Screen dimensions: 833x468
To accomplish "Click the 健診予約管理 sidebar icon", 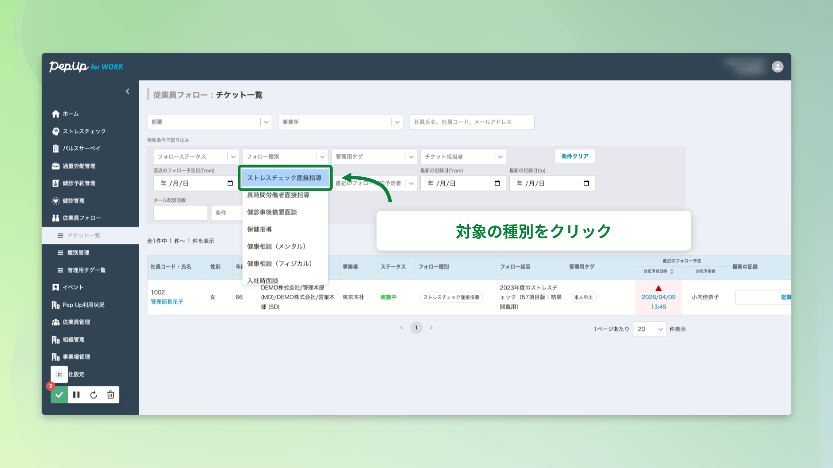I will pyautogui.click(x=56, y=183).
